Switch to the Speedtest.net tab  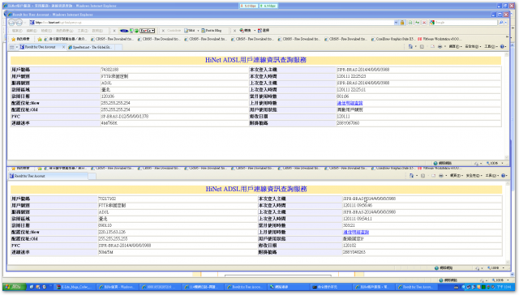coord(90,47)
